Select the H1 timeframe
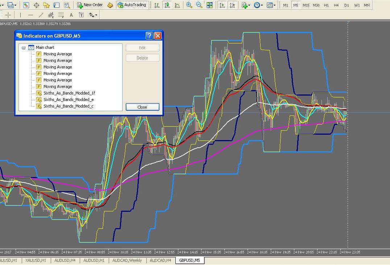The image size is (390, 265). point(326,5)
